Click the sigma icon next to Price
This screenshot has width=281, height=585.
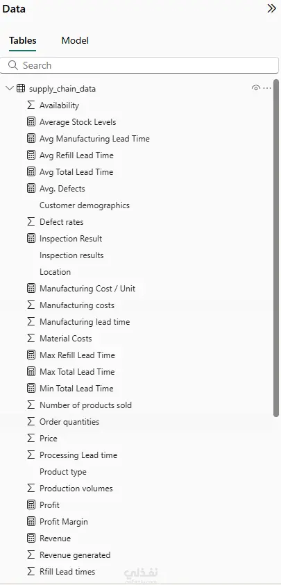[31, 439]
